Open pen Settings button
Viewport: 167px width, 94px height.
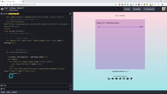point(137,9)
